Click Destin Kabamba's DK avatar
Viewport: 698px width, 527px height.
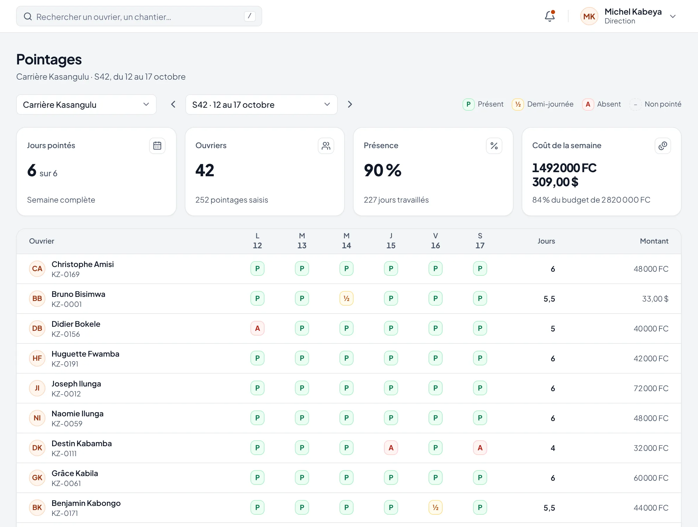[37, 448]
